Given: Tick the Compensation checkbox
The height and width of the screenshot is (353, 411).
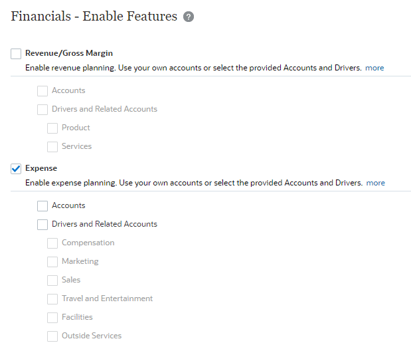Looking at the screenshot, I should pos(52,243).
